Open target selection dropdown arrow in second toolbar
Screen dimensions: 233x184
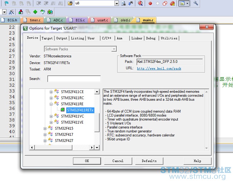click(x=4, y=12)
